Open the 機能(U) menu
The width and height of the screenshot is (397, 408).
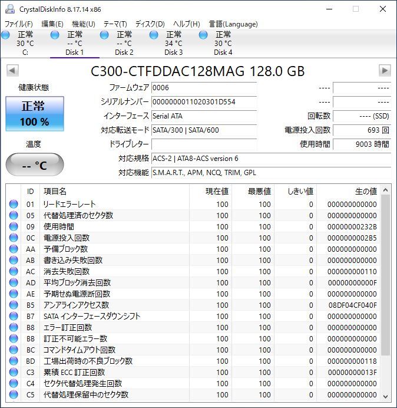pyautogui.click(x=84, y=24)
